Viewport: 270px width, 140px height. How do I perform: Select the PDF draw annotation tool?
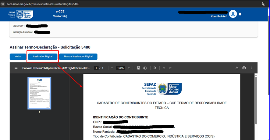pos(155,68)
